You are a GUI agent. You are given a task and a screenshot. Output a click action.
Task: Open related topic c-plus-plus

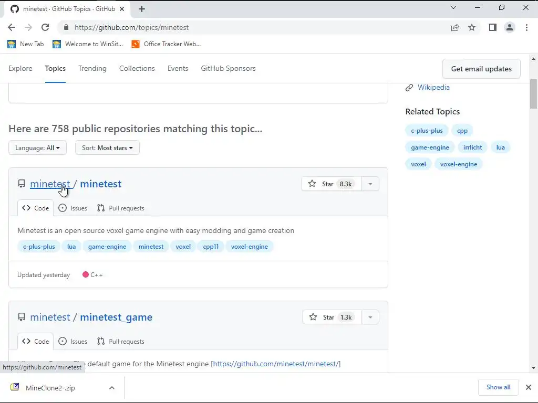[x=427, y=131]
